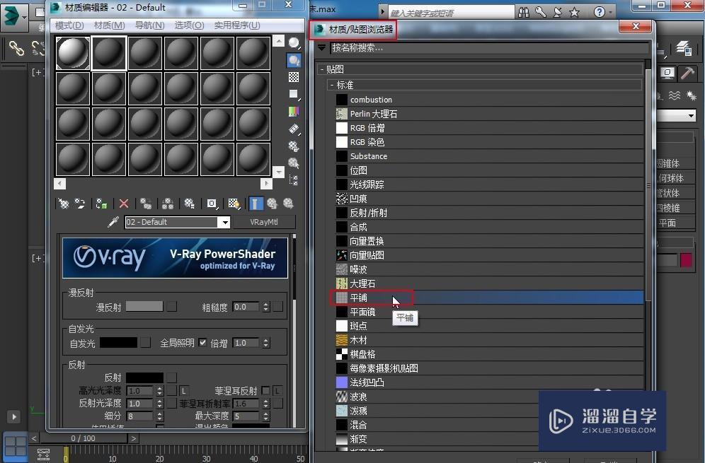Toggle the 菲涅耳反射 checkbox

tap(265, 391)
